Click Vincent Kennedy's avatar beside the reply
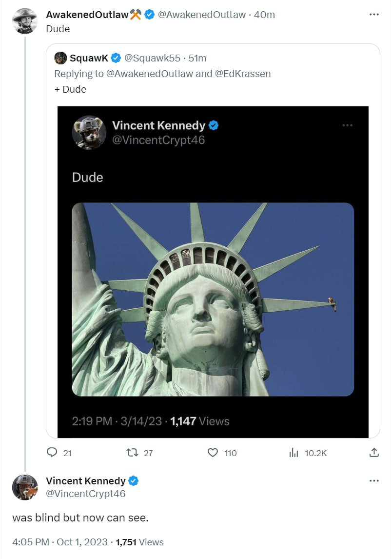391x559 pixels. click(25, 487)
